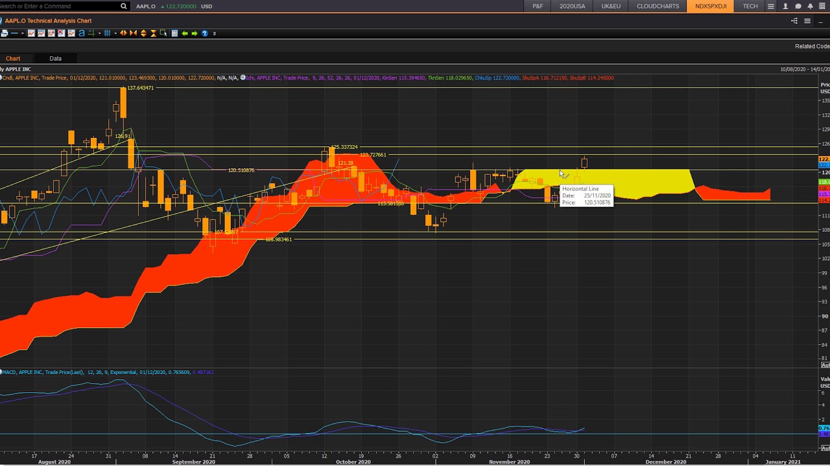
Task: Open the top bar hamburger menu
Action: (771, 6)
